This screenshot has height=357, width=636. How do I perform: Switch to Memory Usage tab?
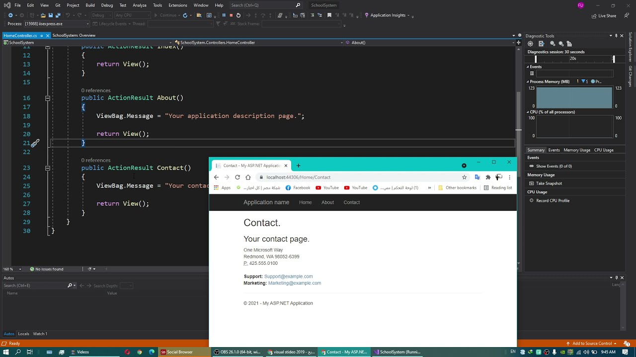pos(577,150)
